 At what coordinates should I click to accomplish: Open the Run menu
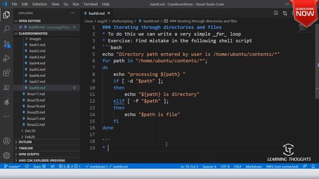pos(76,4)
